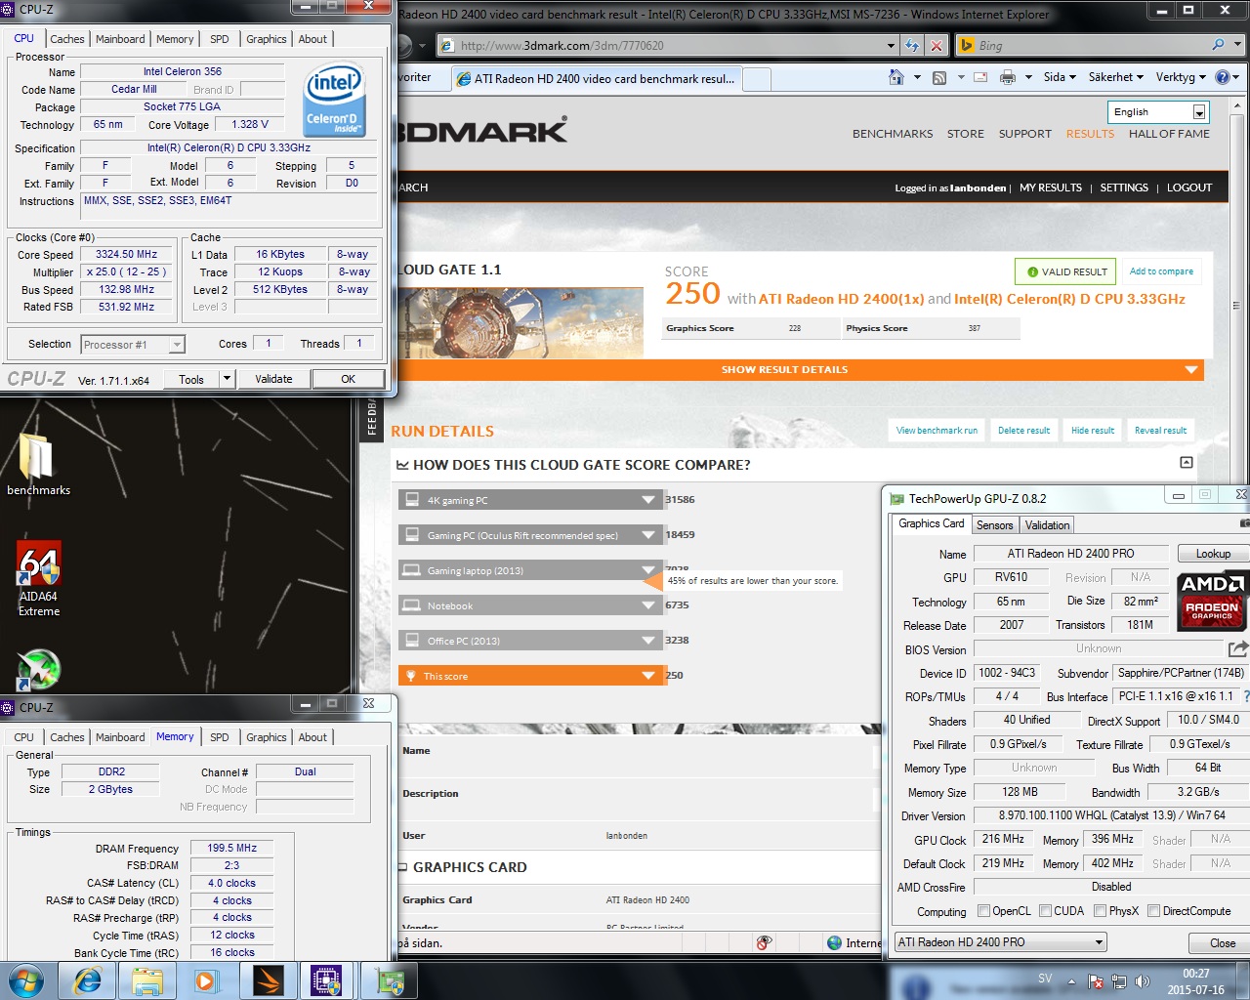Collapse the score comparison section icon
Screen dimensions: 1250x1000
[x=1187, y=462]
